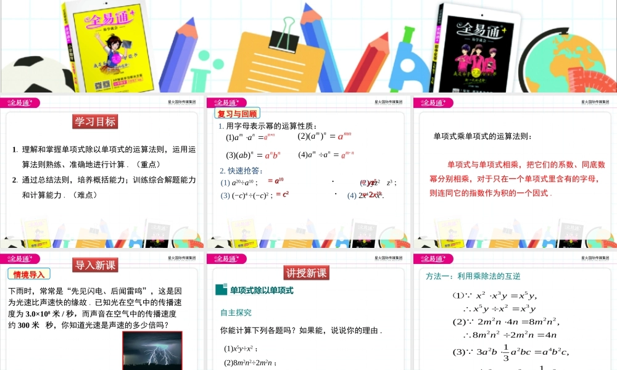Image resolution: width=617 pixels, height=370 pixels.
Task: Click the 单项式乘单项式的运算法则 heading
Action: point(482,136)
